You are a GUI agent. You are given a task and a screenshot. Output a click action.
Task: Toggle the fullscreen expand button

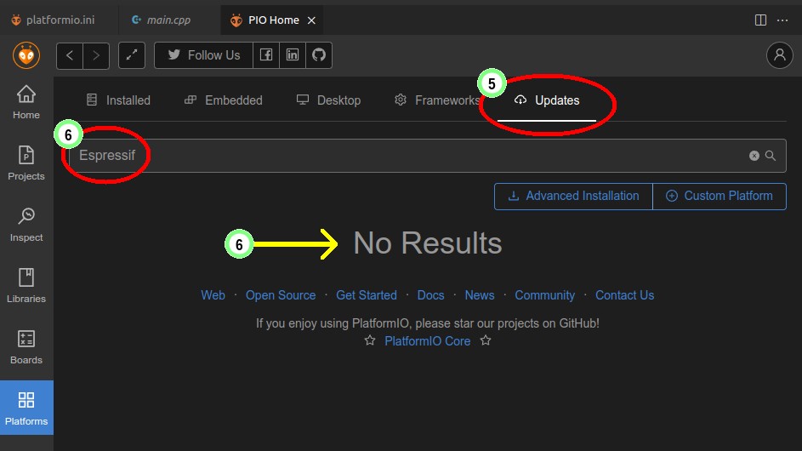point(131,55)
